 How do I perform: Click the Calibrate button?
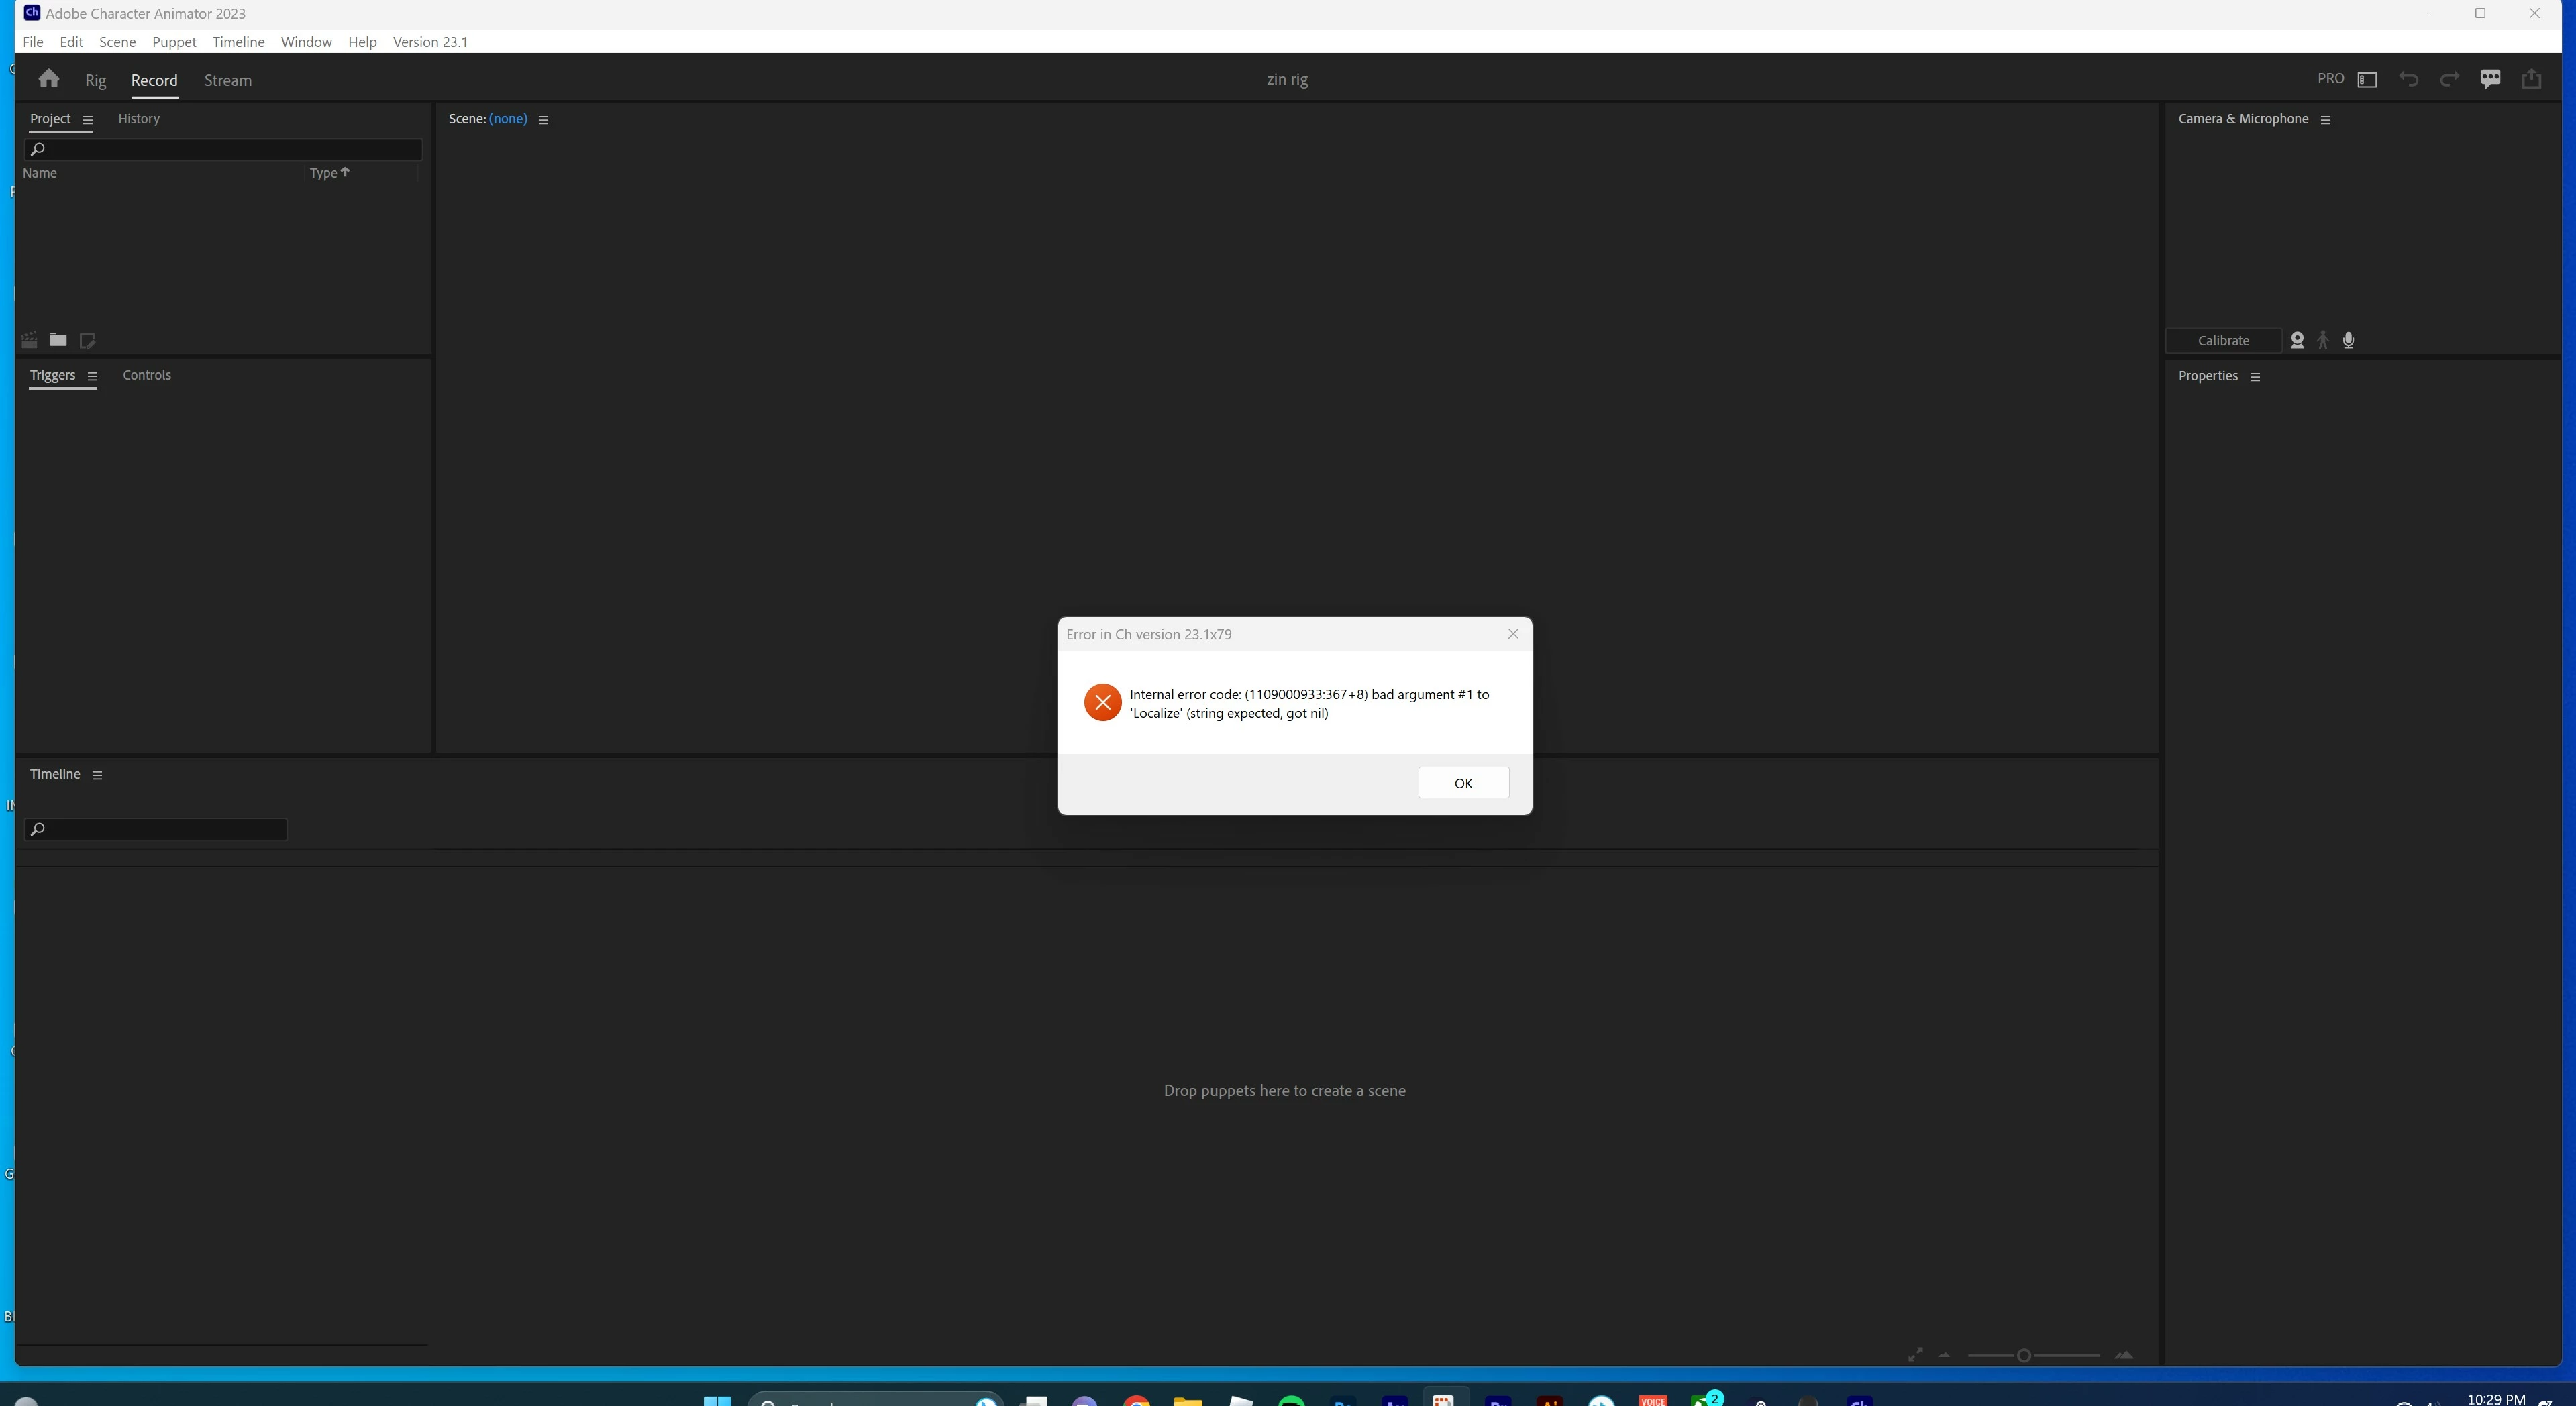click(2223, 341)
